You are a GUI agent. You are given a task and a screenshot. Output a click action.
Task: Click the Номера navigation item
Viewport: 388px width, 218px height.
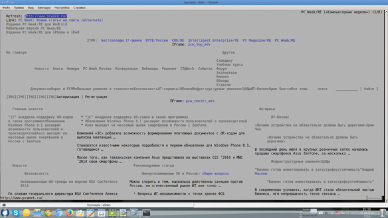point(73,68)
